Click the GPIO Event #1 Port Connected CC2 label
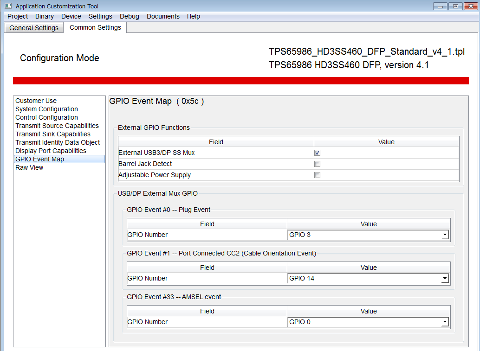Viewport: 480px width, 351px height. click(221, 254)
